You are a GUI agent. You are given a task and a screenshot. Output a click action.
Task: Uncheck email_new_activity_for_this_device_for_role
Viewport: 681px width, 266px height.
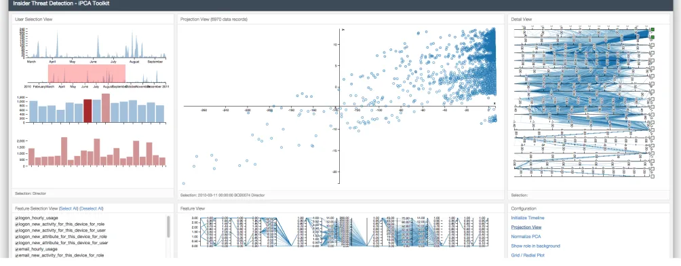pos(16,256)
